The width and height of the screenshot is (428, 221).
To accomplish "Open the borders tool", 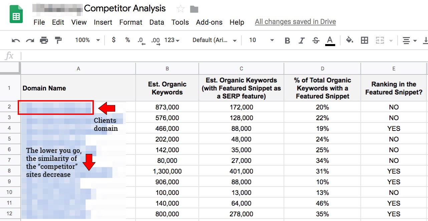I will pyautogui.click(x=365, y=40).
